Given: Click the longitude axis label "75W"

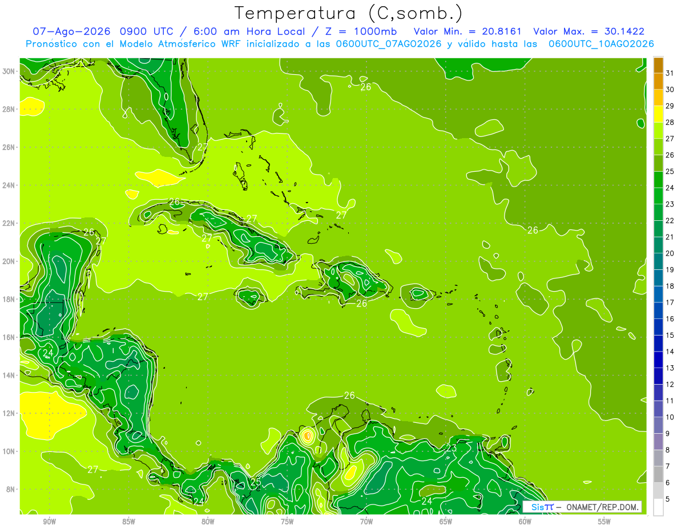Looking at the screenshot, I should [287, 522].
